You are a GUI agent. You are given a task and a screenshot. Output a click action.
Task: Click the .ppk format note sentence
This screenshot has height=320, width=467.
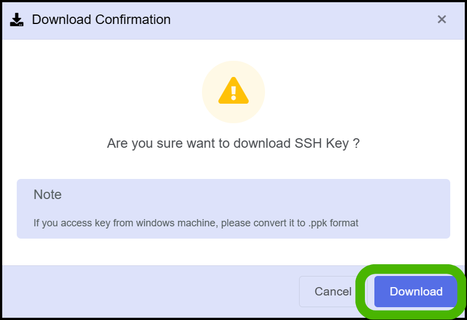coord(196,223)
